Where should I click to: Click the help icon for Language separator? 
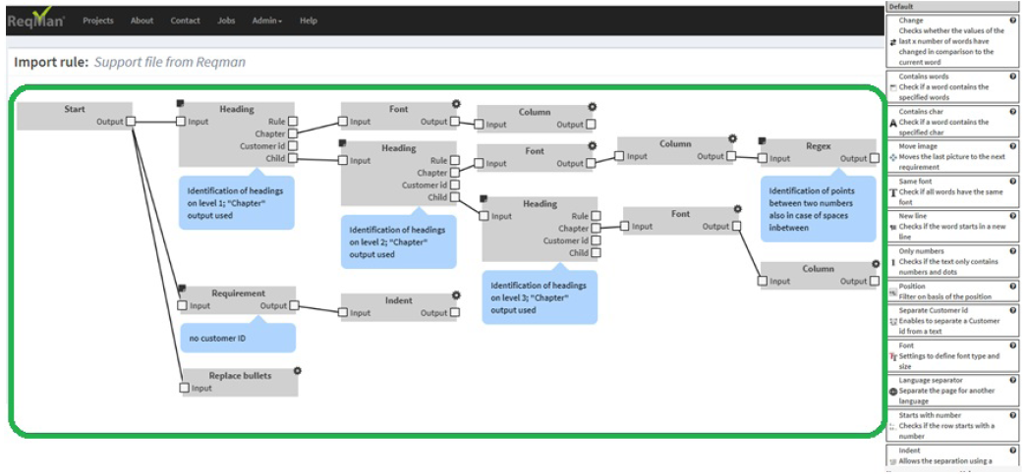pos(1013,380)
